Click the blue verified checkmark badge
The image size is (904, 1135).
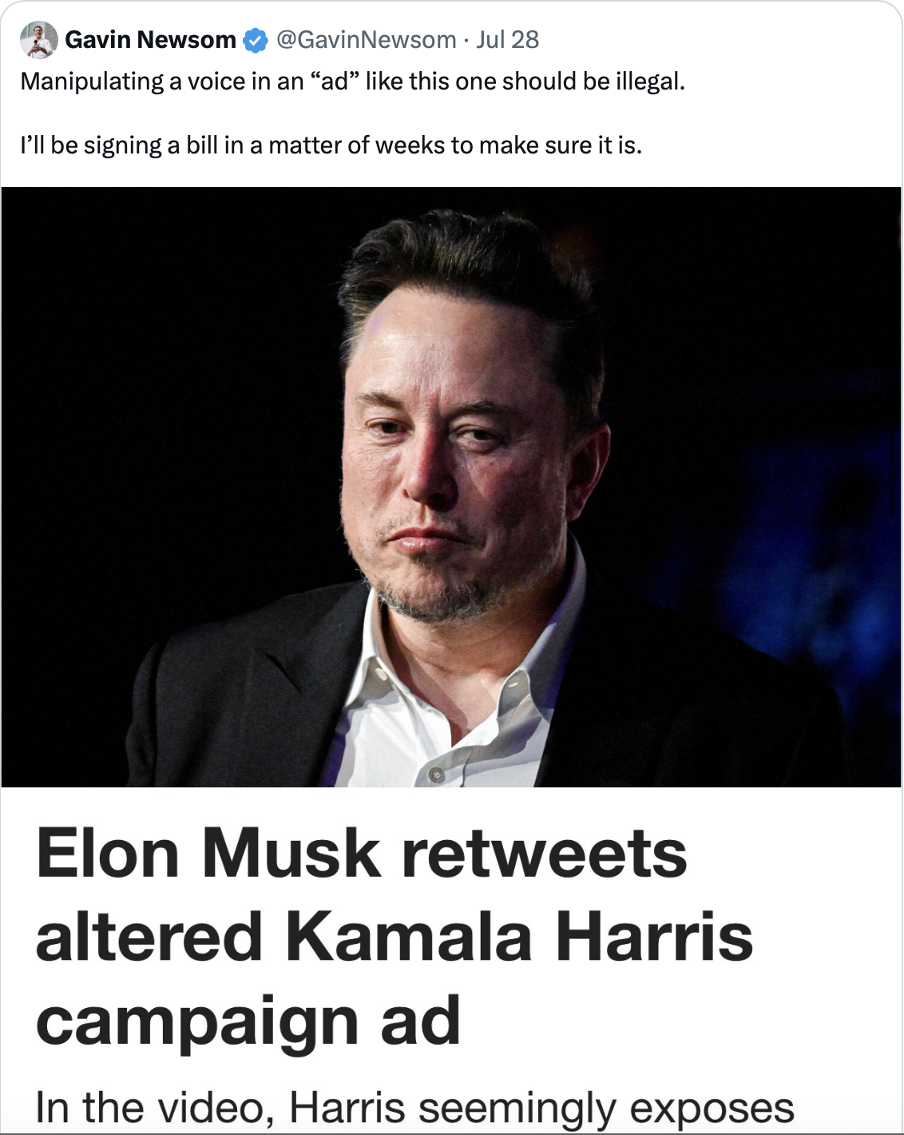pos(255,40)
